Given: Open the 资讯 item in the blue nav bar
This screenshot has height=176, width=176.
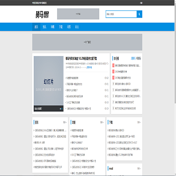Looking at the screenshot, I should (x=44, y=27).
